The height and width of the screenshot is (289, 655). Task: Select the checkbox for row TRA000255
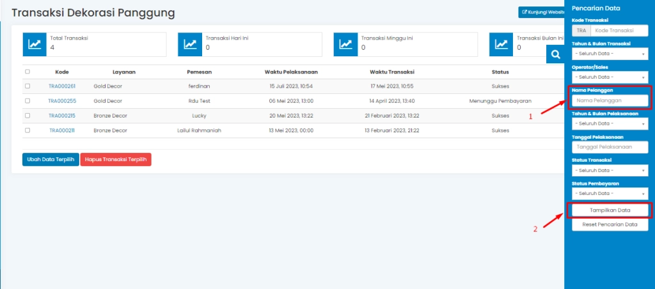[28, 100]
